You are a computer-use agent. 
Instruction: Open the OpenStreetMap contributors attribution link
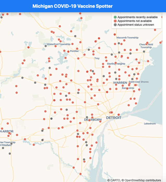(x=141, y=180)
